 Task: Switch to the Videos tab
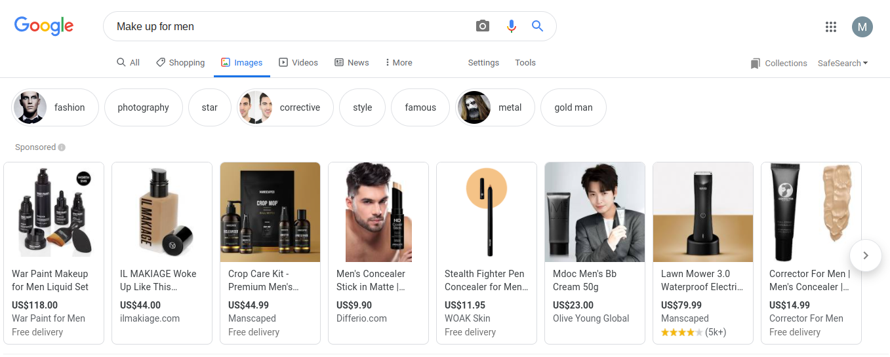point(298,63)
